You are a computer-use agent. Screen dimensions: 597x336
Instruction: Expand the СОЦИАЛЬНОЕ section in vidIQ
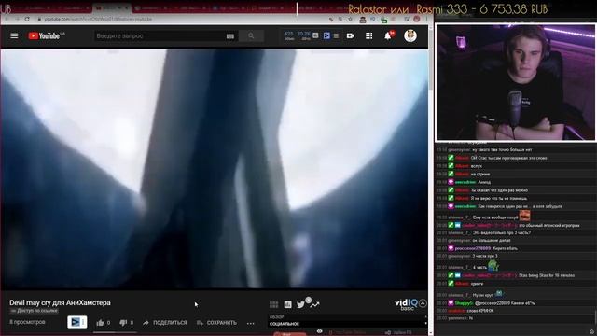(x=348, y=324)
